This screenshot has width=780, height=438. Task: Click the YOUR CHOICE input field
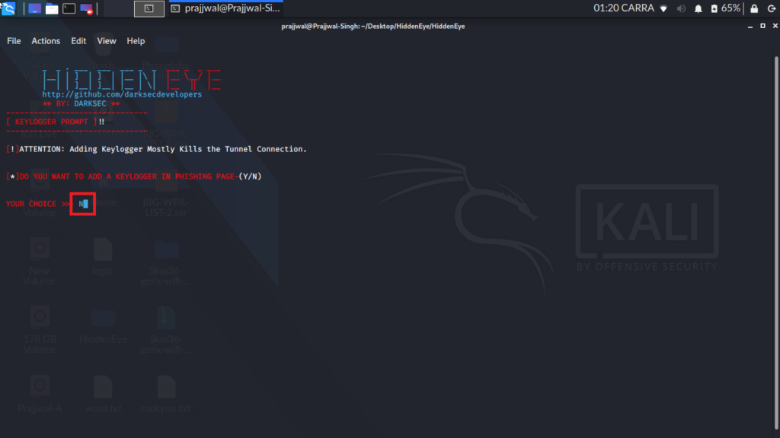click(83, 204)
